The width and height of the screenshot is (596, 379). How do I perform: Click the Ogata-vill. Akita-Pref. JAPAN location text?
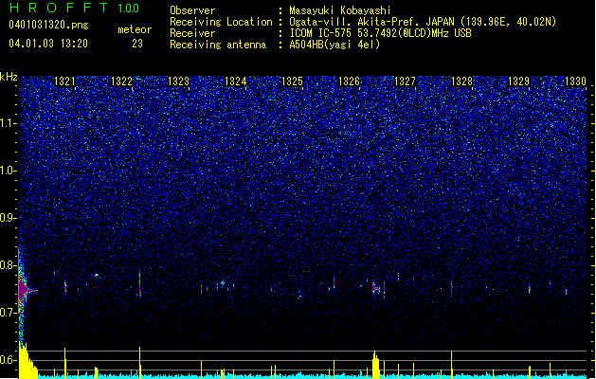(x=423, y=22)
